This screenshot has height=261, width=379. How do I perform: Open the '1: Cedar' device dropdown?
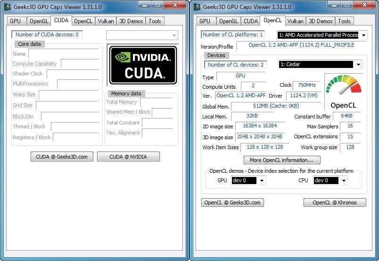[320, 64]
